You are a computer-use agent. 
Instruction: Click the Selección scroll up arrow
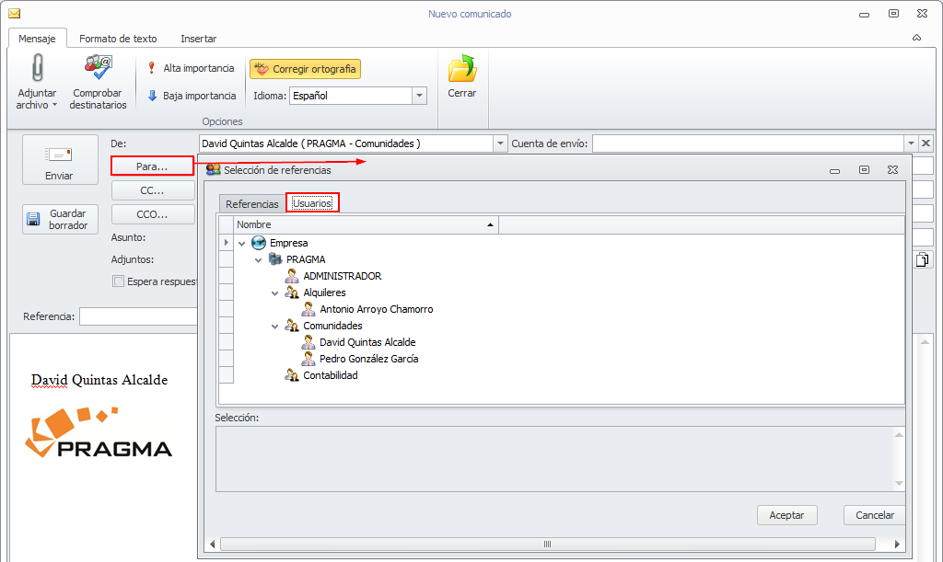click(899, 434)
